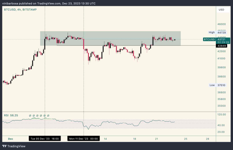Click the BTCUSD, 4h, BITSTAMP symbol label
The width and height of the screenshot is (233, 150).
click(x=20, y=10)
